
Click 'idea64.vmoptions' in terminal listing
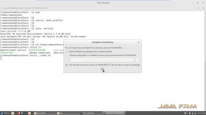click(x=40, y=53)
